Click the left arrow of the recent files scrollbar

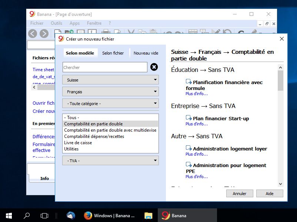(x=34, y=87)
